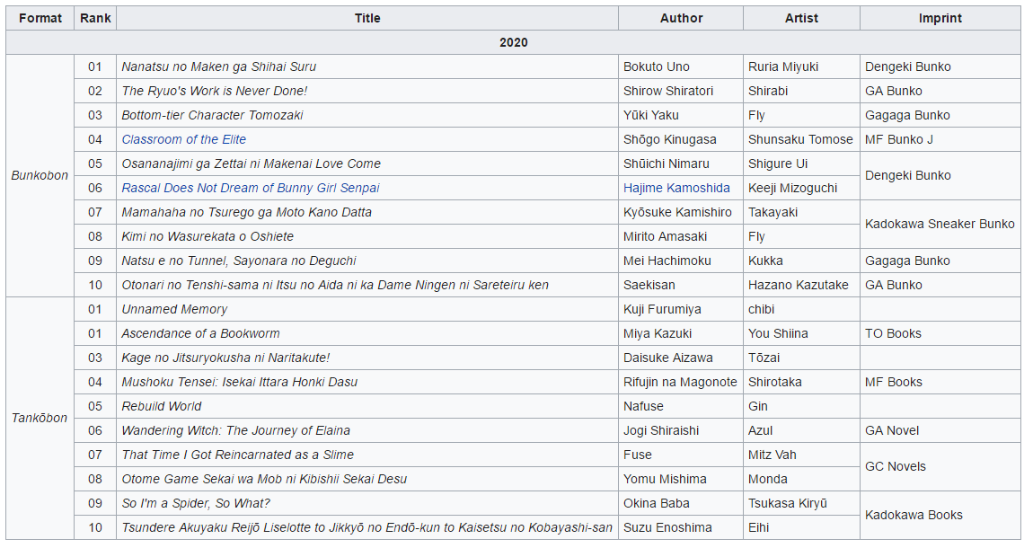Select the 2020 year header row
Viewport: 1033px width, 548px height.
point(513,43)
